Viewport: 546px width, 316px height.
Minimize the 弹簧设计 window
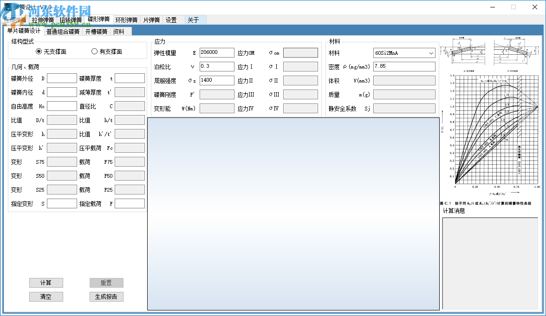(x=492, y=7)
